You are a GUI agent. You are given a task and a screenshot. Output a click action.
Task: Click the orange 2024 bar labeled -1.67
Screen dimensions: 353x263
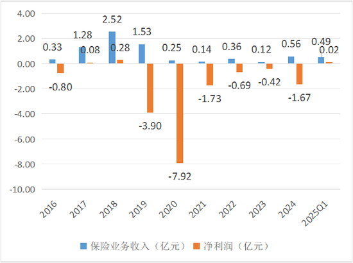[300, 74]
